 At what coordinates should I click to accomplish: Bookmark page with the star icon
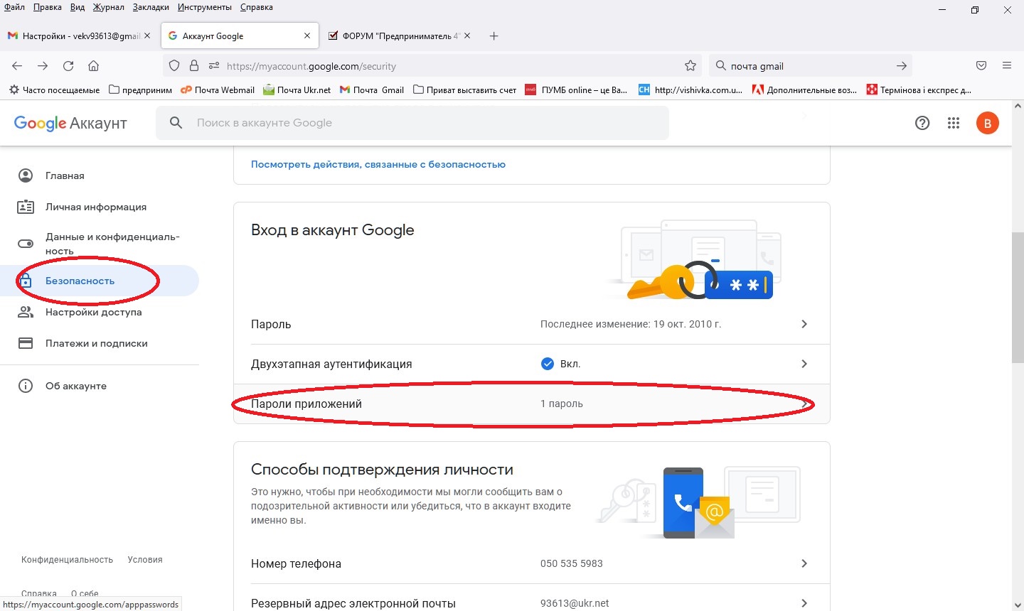[690, 66]
